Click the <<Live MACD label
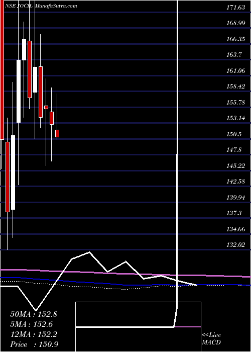The height and width of the screenshot is (352, 251). pos(211,339)
